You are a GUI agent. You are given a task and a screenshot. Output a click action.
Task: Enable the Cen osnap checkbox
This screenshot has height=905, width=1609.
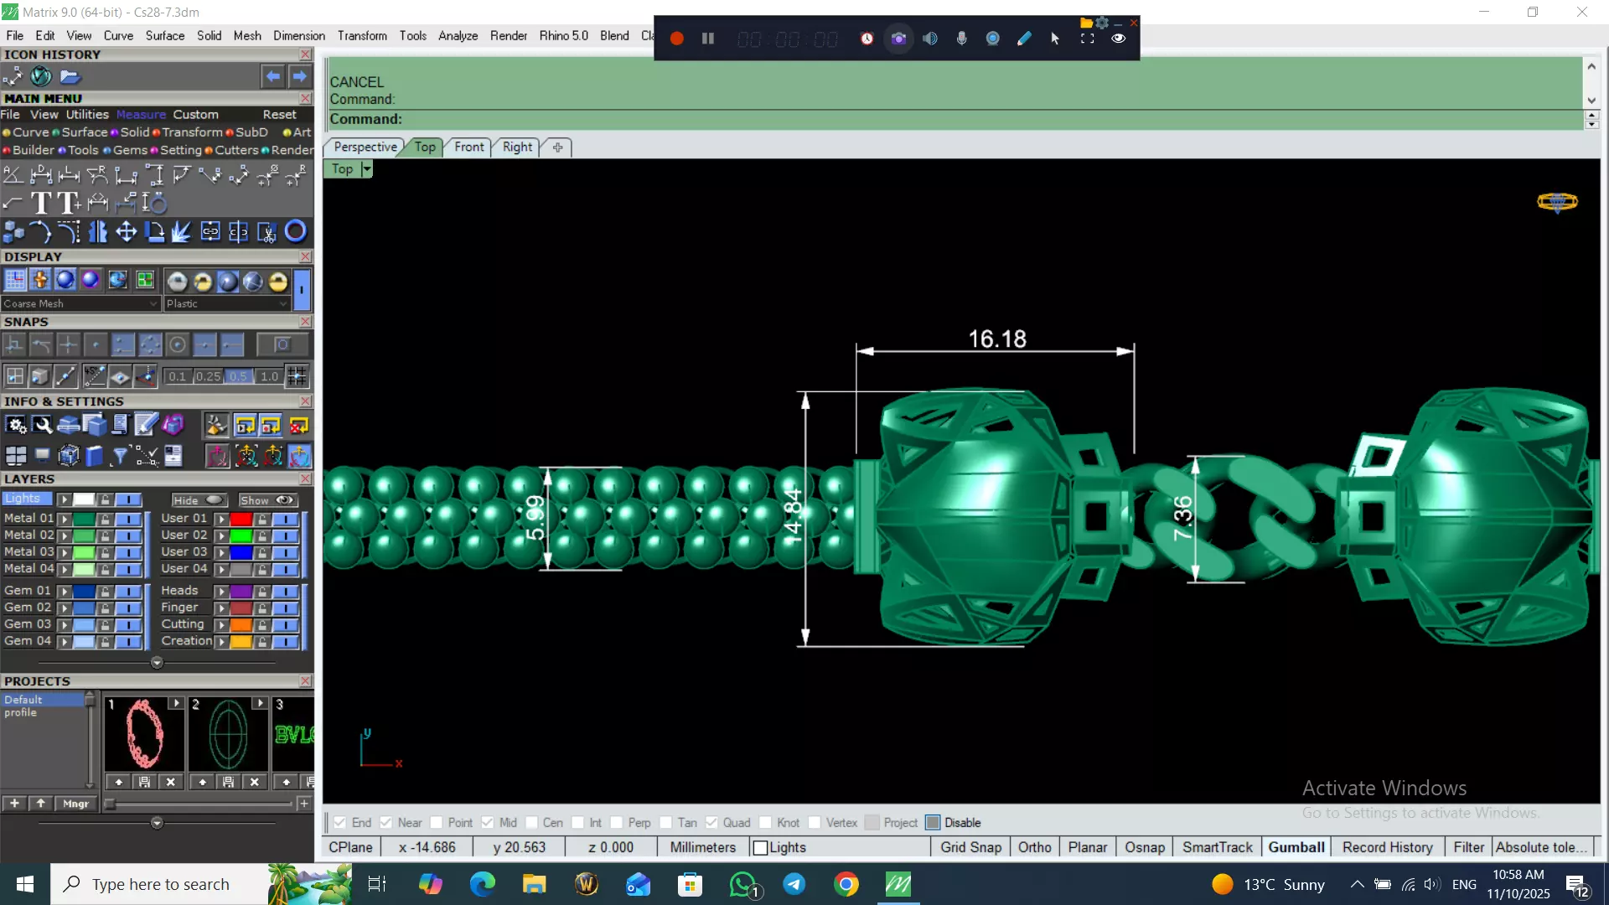(x=531, y=823)
